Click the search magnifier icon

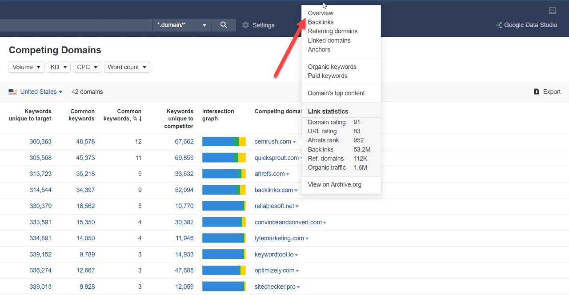[x=224, y=25]
